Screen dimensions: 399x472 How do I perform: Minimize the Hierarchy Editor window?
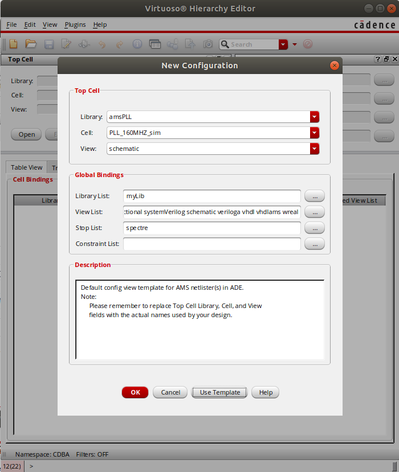369,9
